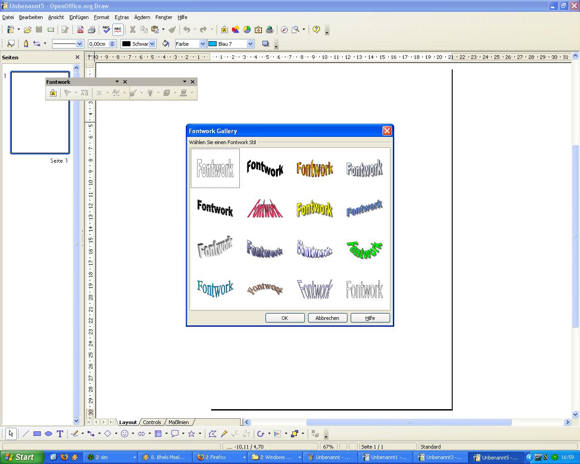Screen dimensions: 580x464
Task: Open the Einfügen menu
Action: click(79, 17)
